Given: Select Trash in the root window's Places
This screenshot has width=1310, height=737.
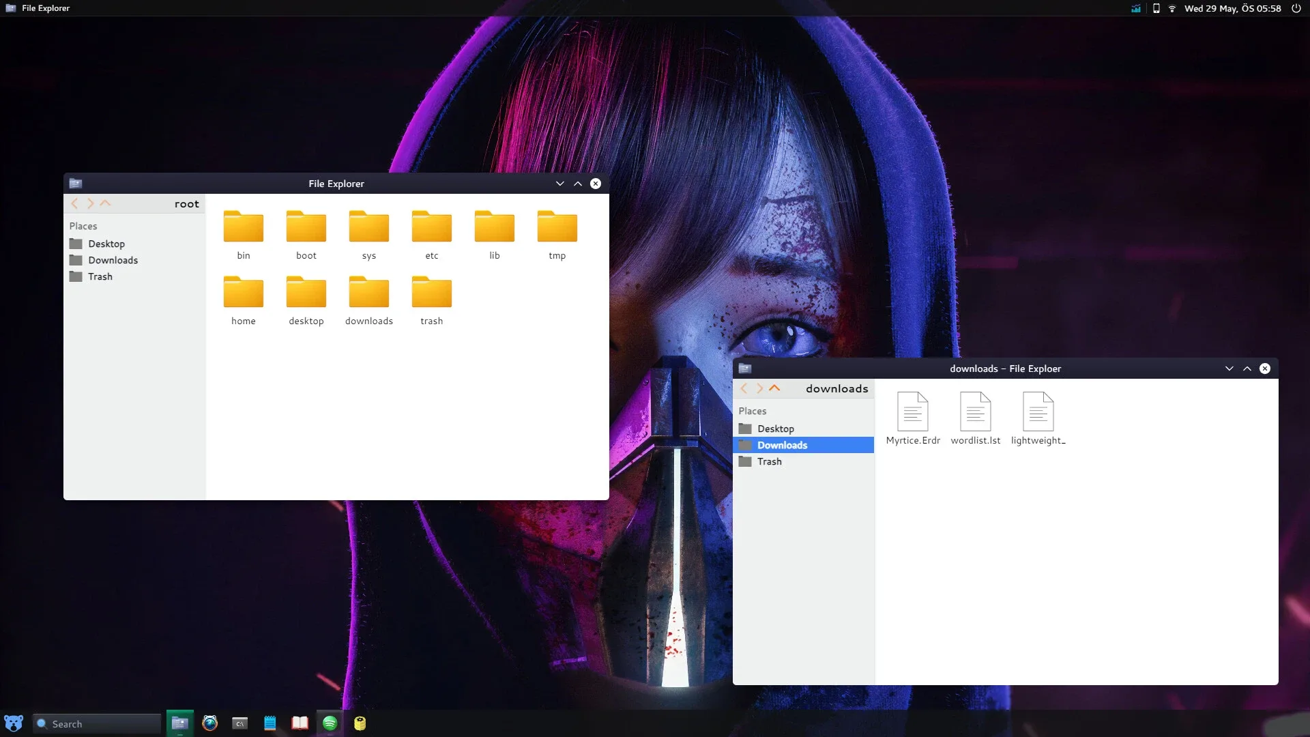Looking at the screenshot, I should pyautogui.click(x=100, y=276).
